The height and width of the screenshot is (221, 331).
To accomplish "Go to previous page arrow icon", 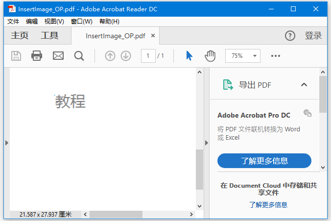I will click(110, 56).
